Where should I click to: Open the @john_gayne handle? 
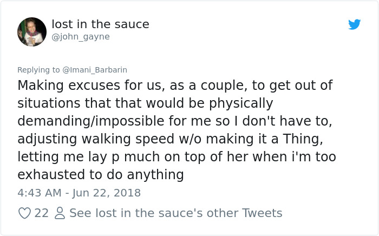click(81, 37)
